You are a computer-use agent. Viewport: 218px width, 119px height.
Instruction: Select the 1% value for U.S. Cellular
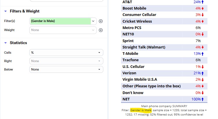[198, 67]
